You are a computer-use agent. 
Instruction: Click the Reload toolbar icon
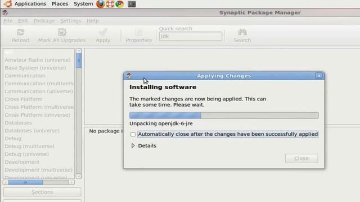(x=20, y=32)
